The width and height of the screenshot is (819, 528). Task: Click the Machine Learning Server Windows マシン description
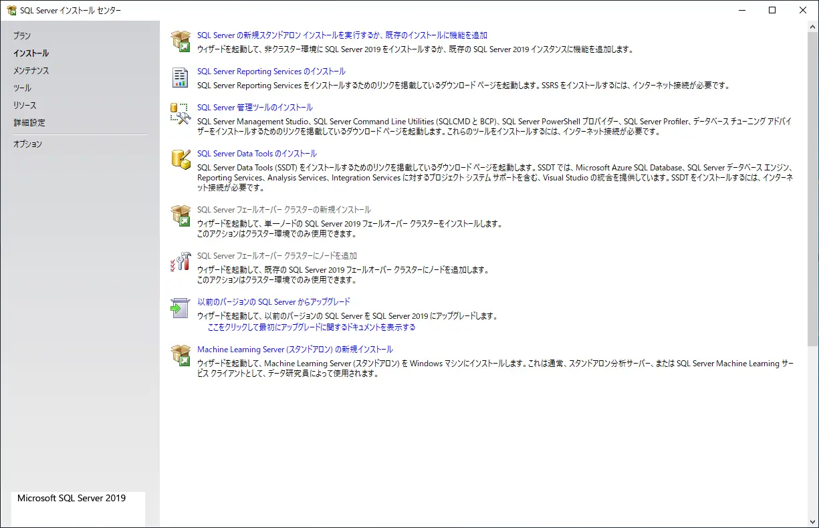pyautogui.click(x=496, y=369)
